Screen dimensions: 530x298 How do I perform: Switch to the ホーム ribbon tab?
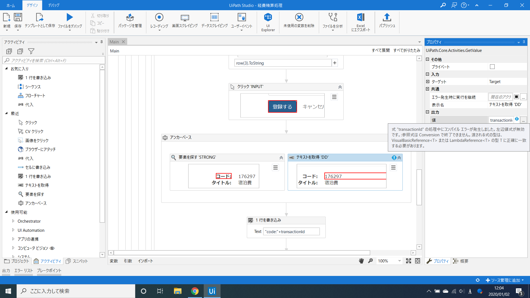pos(10,5)
